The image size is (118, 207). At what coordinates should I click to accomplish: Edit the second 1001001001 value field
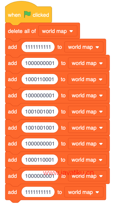click(x=40, y=128)
